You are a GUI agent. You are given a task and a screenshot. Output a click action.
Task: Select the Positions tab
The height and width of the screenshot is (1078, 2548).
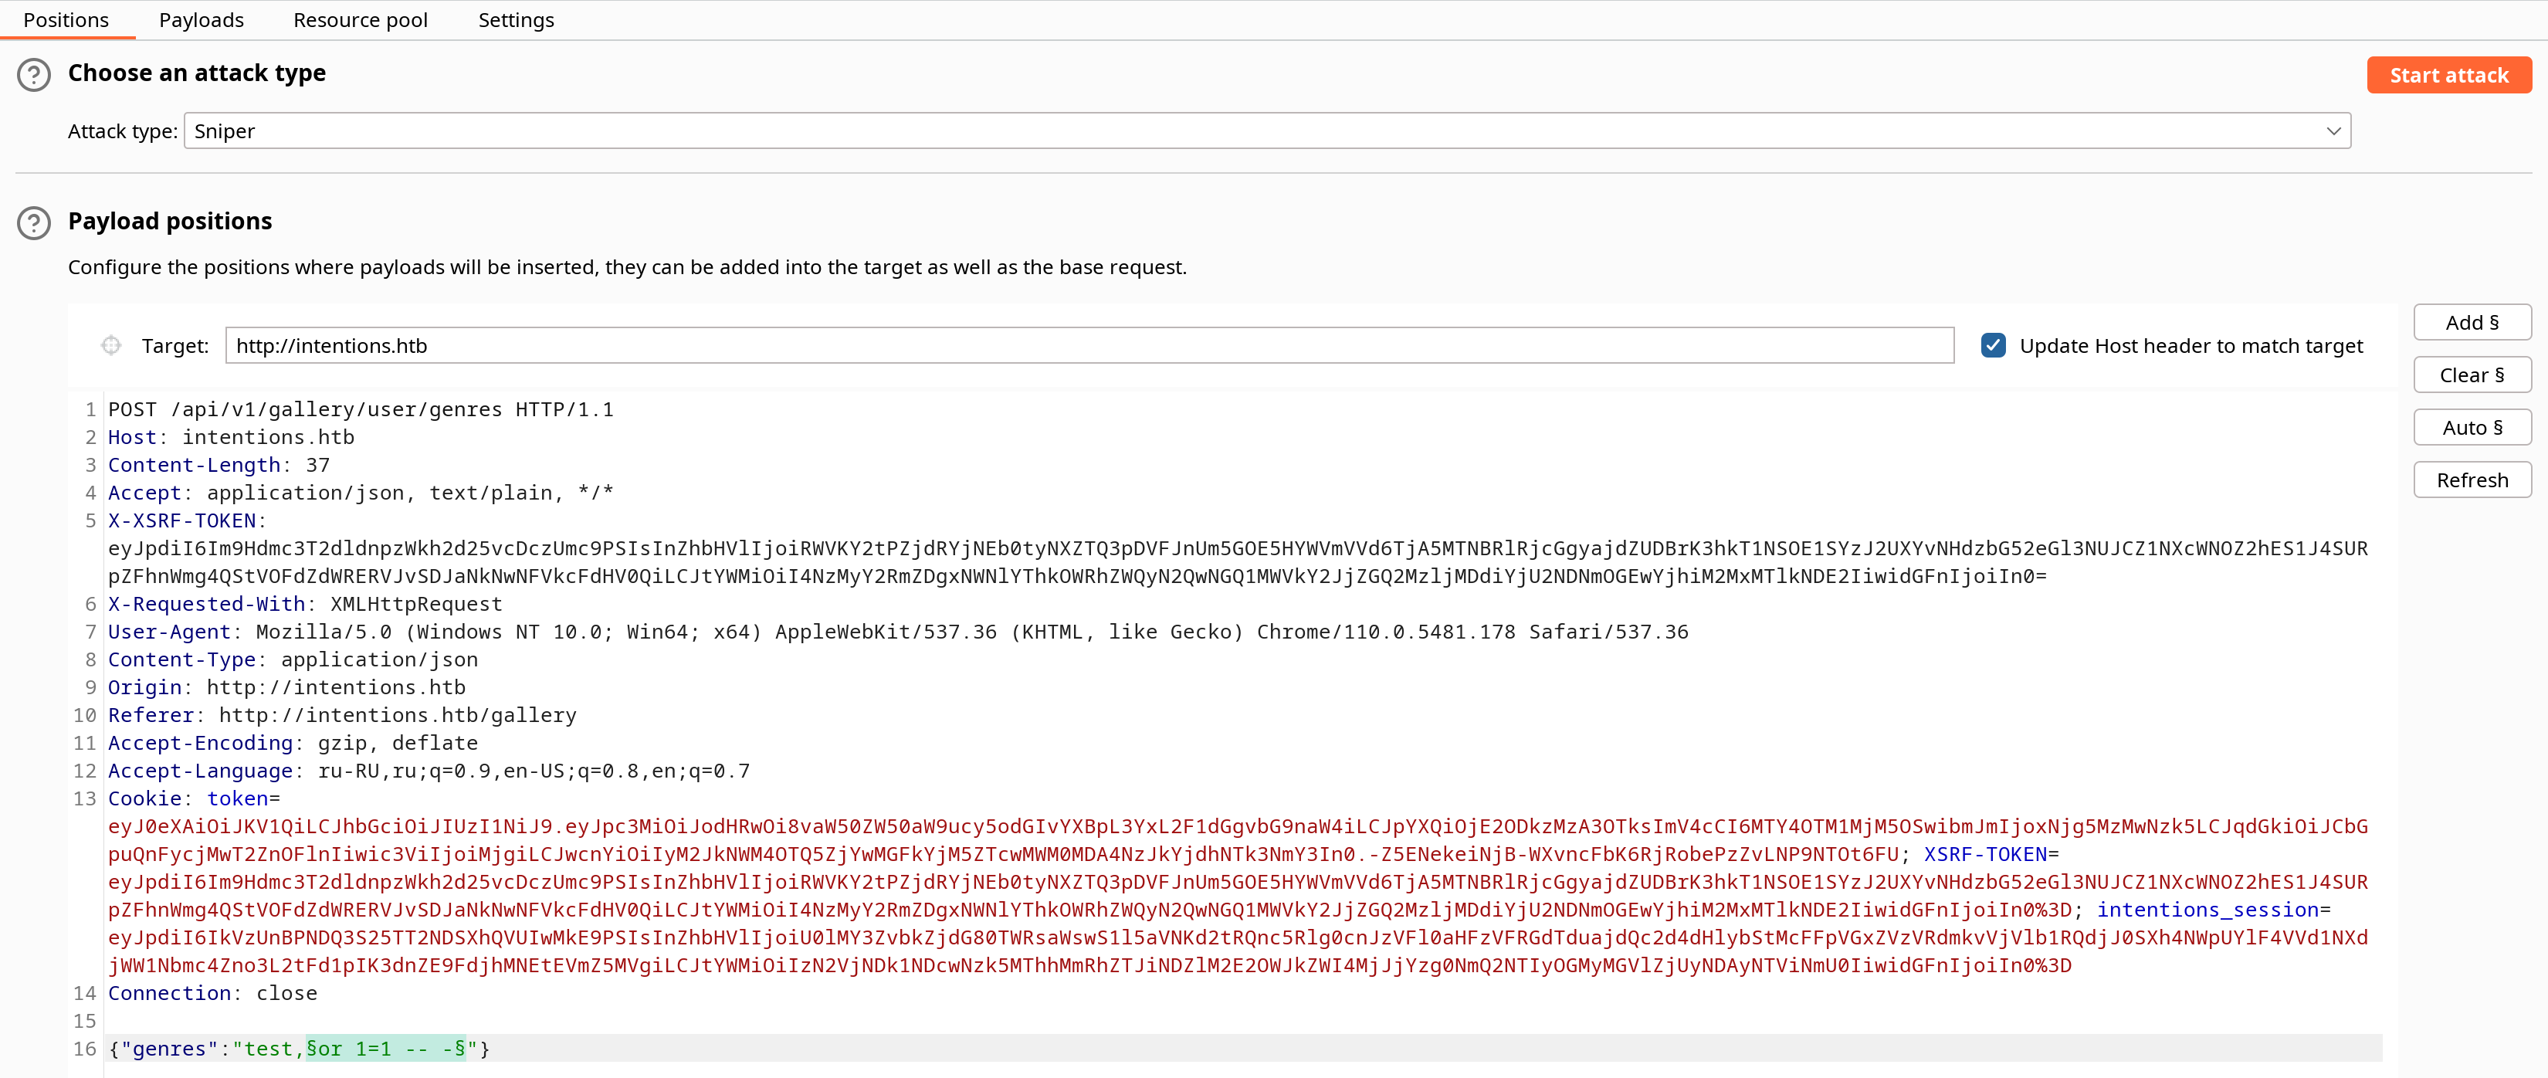point(66,20)
